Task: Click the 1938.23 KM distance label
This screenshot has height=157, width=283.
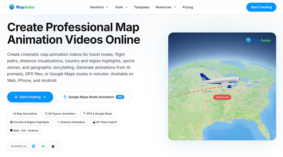Action: (222, 97)
